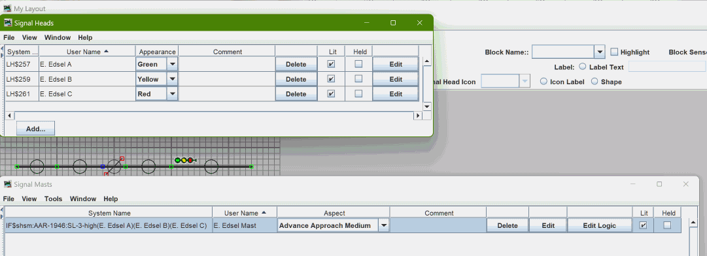Edit signal head E. Edsel C
The image size is (707, 256).
pos(396,94)
